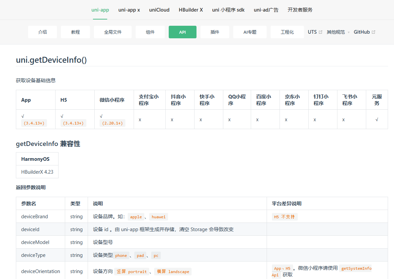Click the getDeviceInfo 兼容性 heading

[48, 144]
